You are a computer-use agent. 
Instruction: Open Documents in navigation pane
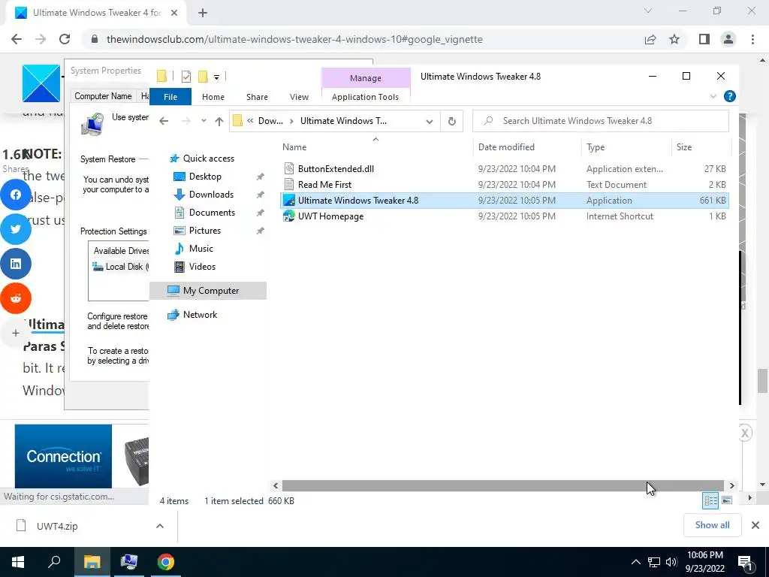(212, 213)
